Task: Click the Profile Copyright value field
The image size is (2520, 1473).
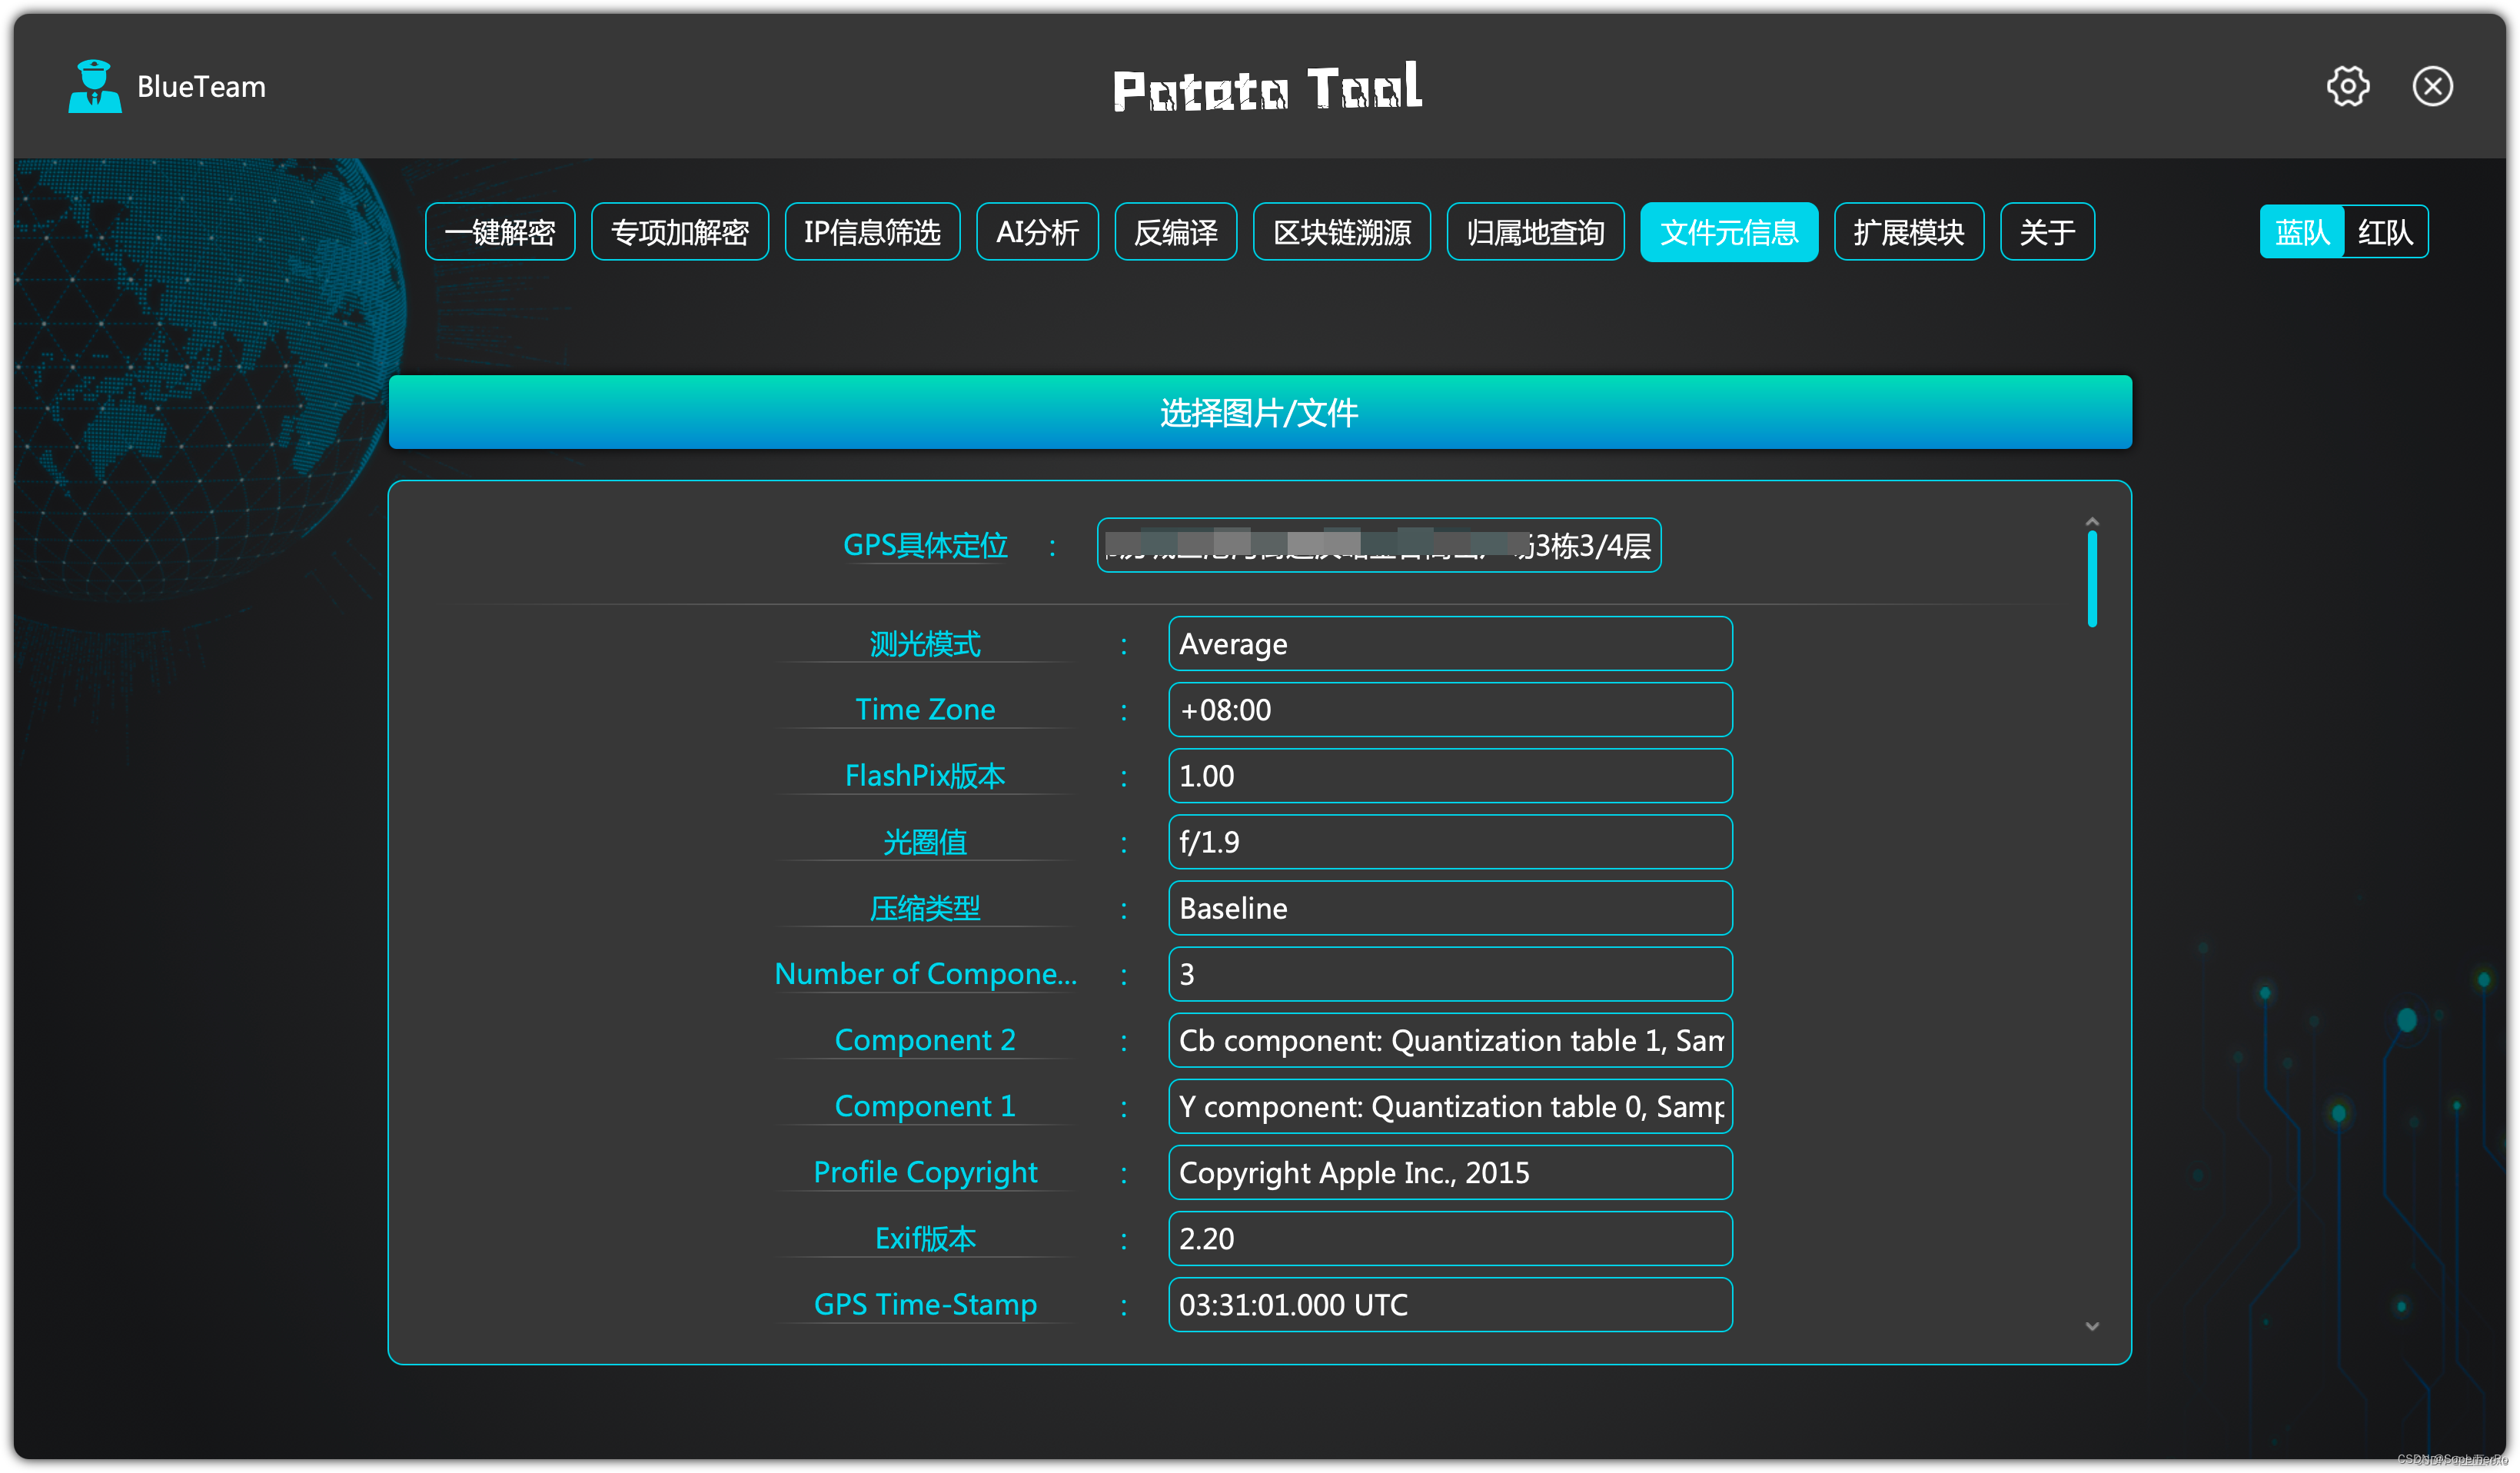Action: [1449, 1172]
